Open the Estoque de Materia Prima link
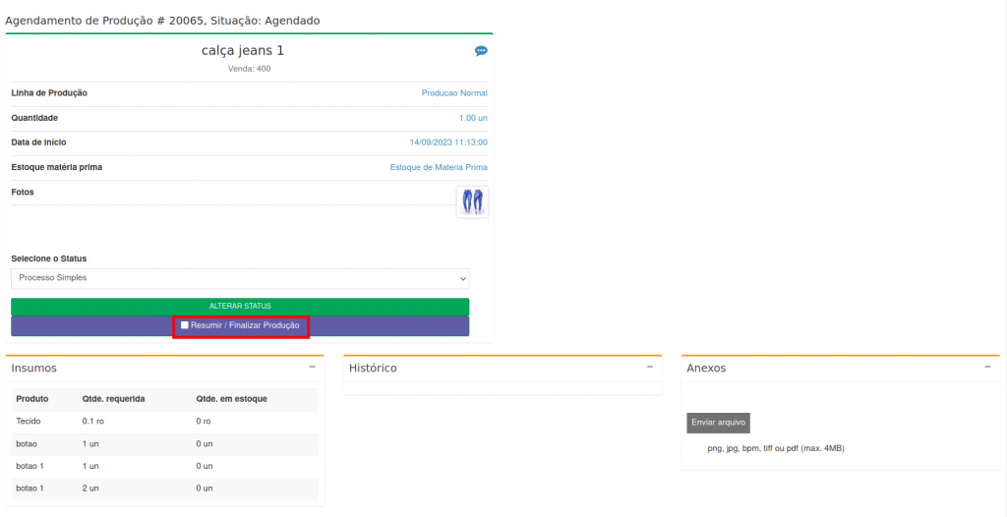 point(439,167)
